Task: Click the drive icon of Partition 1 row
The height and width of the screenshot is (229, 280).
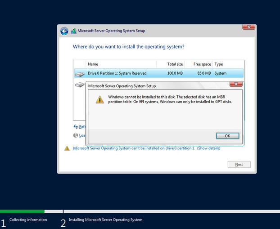Action: (80, 74)
